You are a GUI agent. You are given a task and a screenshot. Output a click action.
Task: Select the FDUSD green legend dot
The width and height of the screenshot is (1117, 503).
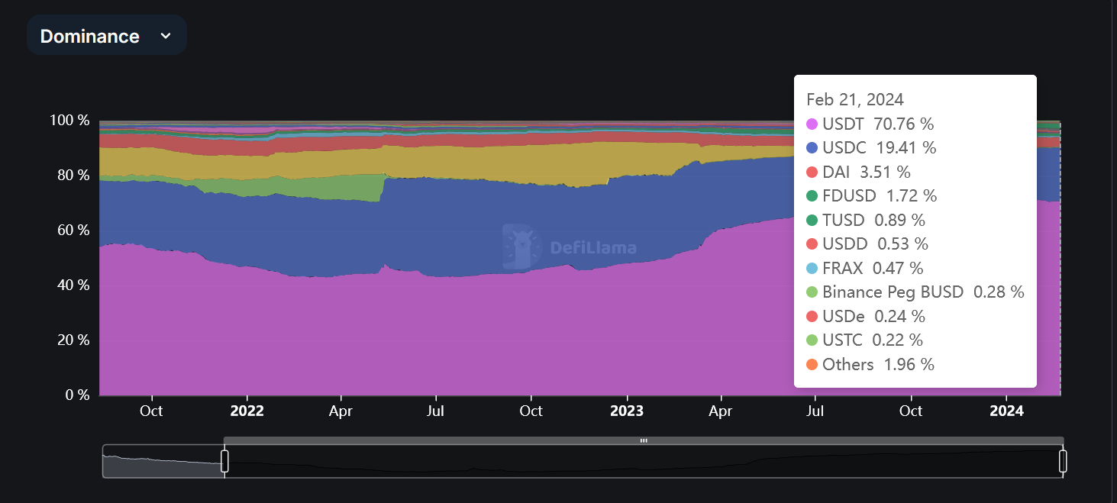click(812, 195)
